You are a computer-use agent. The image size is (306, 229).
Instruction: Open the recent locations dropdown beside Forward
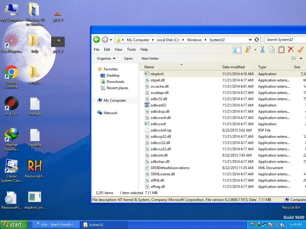(x=111, y=40)
